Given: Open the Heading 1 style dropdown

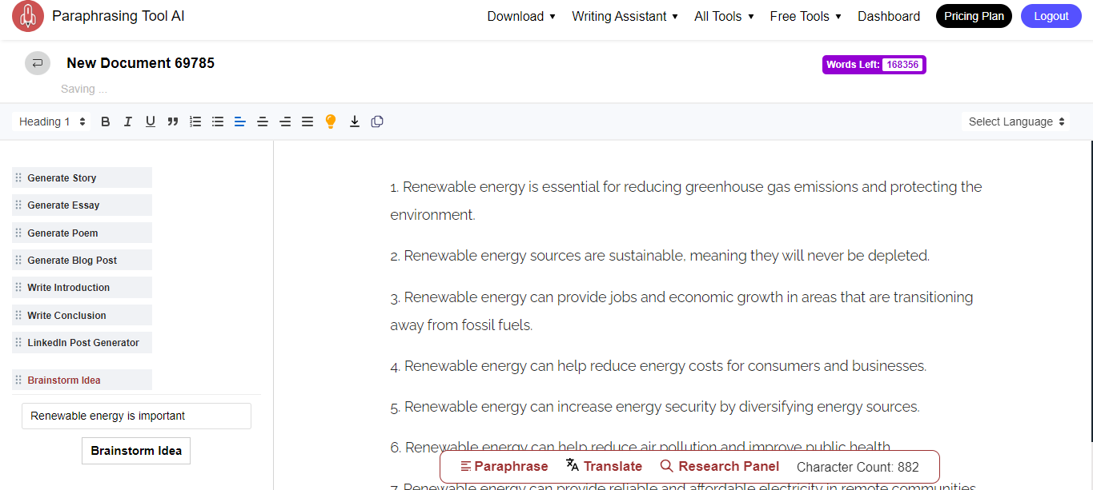Looking at the screenshot, I should coord(52,122).
